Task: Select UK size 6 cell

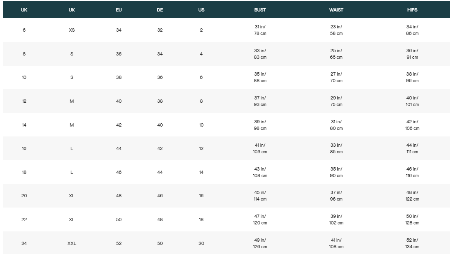Action: click(x=24, y=30)
